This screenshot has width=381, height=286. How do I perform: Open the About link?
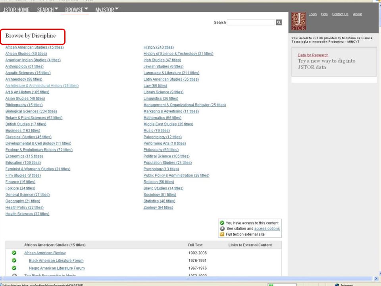click(x=357, y=14)
